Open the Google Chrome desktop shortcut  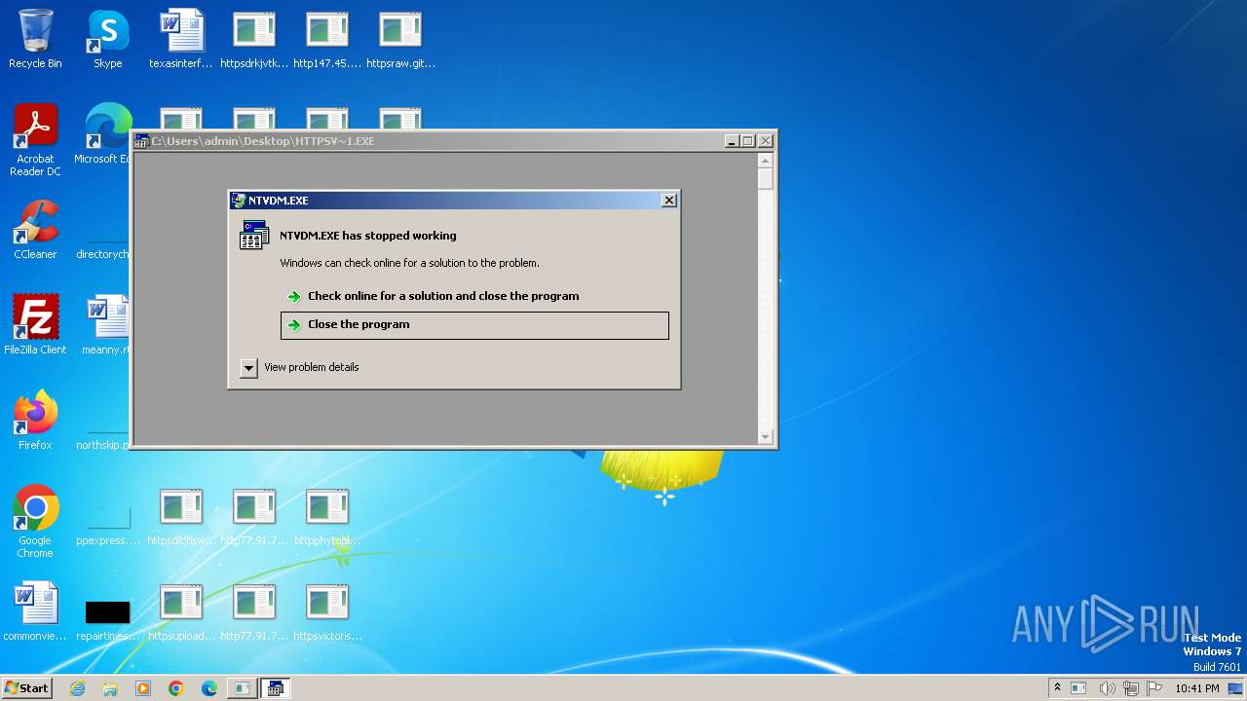coord(35,522)
